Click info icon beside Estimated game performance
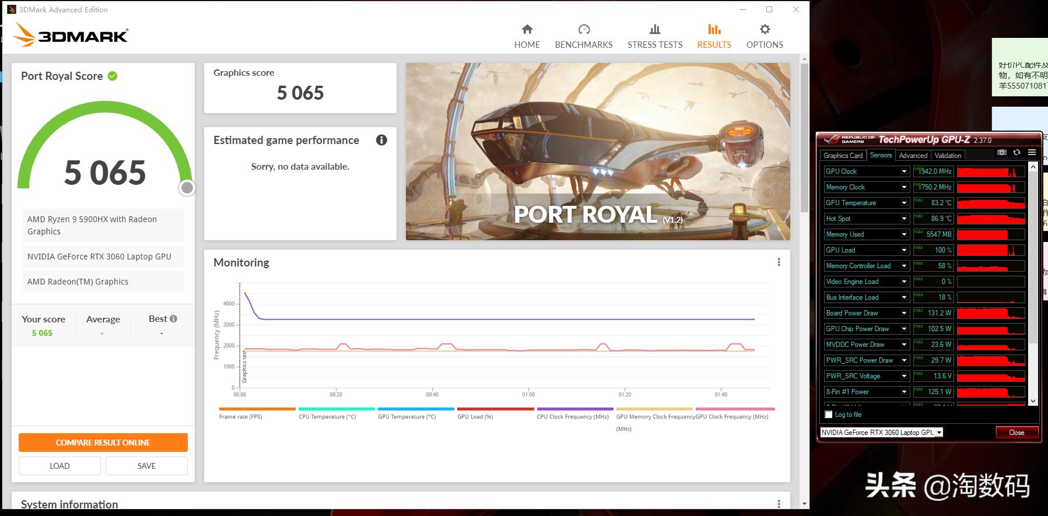The image size is (1048, 516). 381,140
